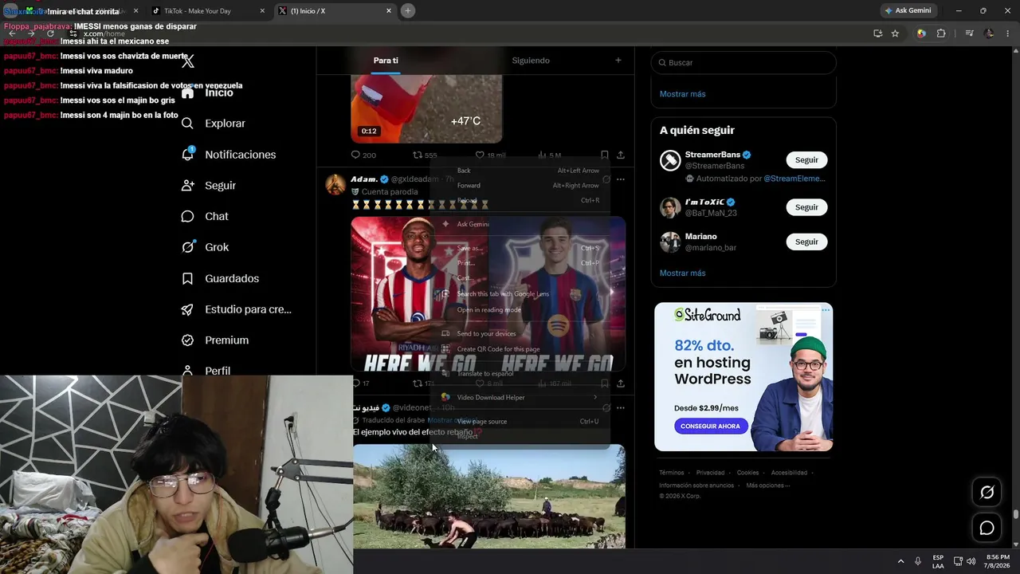Follow StreamerBans with the Seguir button
The image size is (1020, 574).
(806, 160)
